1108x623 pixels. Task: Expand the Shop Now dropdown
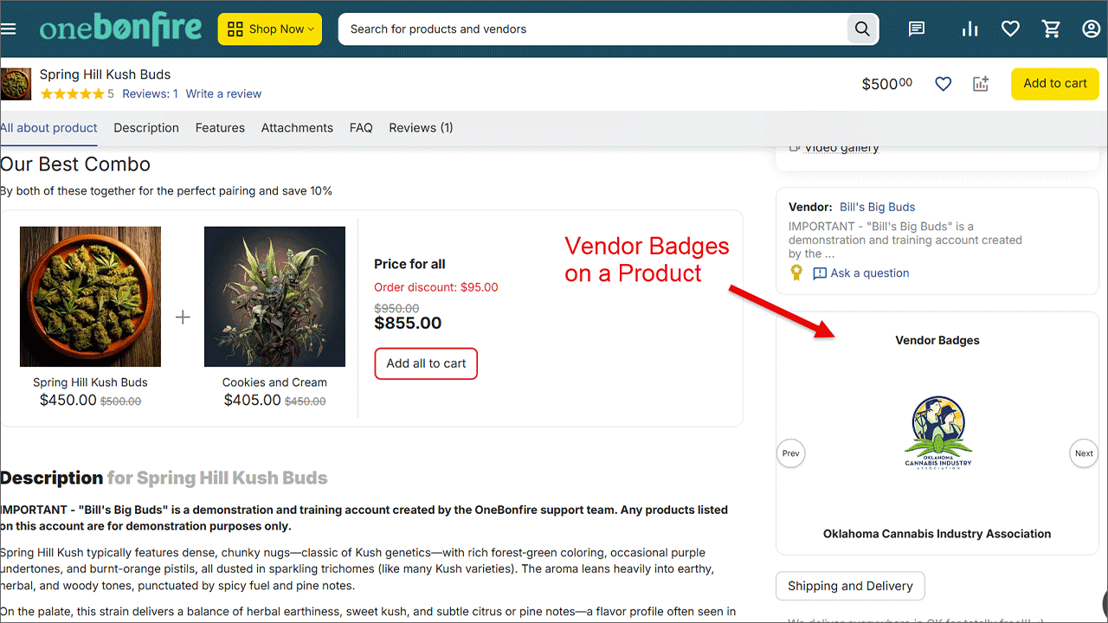point(269,29)
